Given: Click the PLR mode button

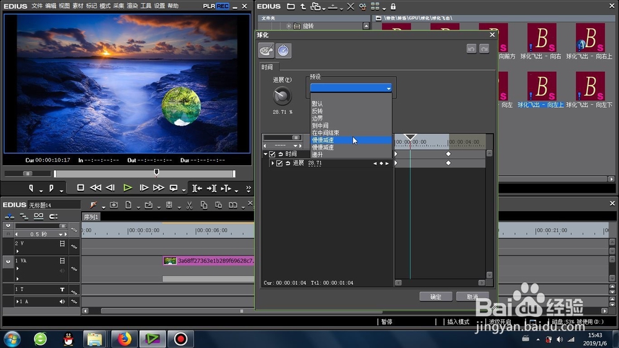Looking at the screenshot, I should pyautogui.click(x=209, y=6).
